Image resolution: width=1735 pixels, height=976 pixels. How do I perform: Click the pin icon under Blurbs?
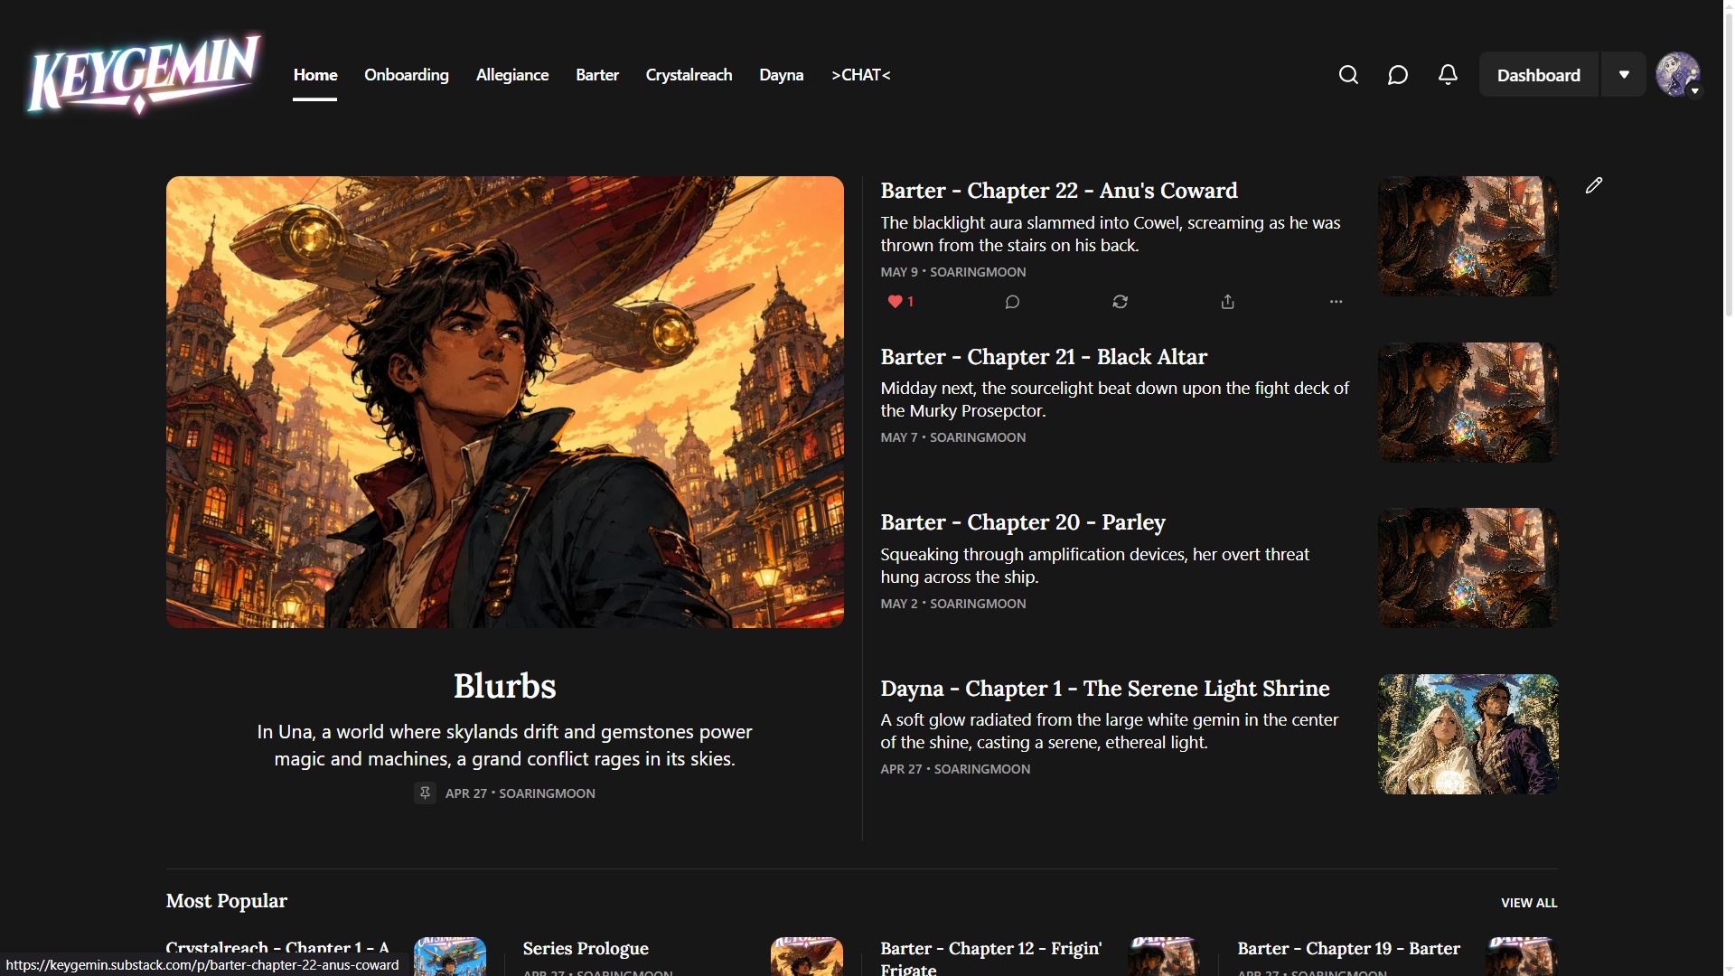pos(425,793)
